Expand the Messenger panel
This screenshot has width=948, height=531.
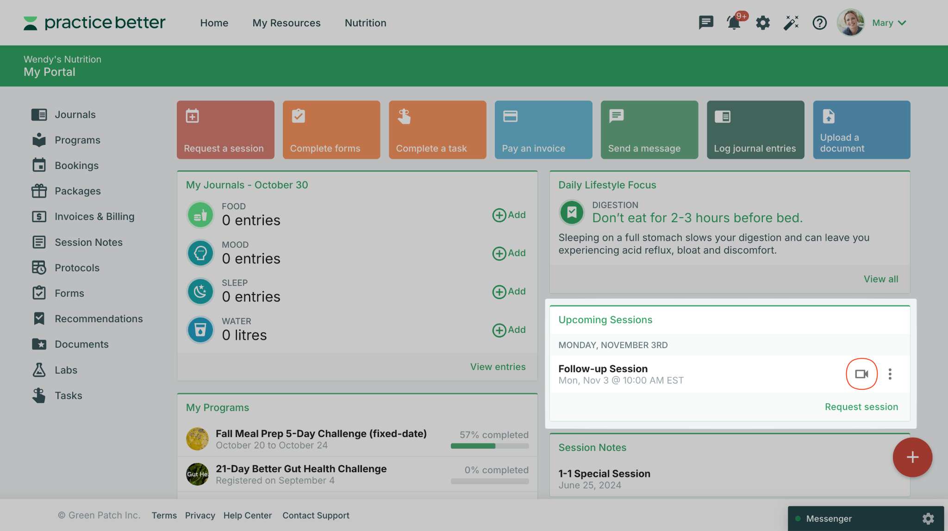[829, 519]
